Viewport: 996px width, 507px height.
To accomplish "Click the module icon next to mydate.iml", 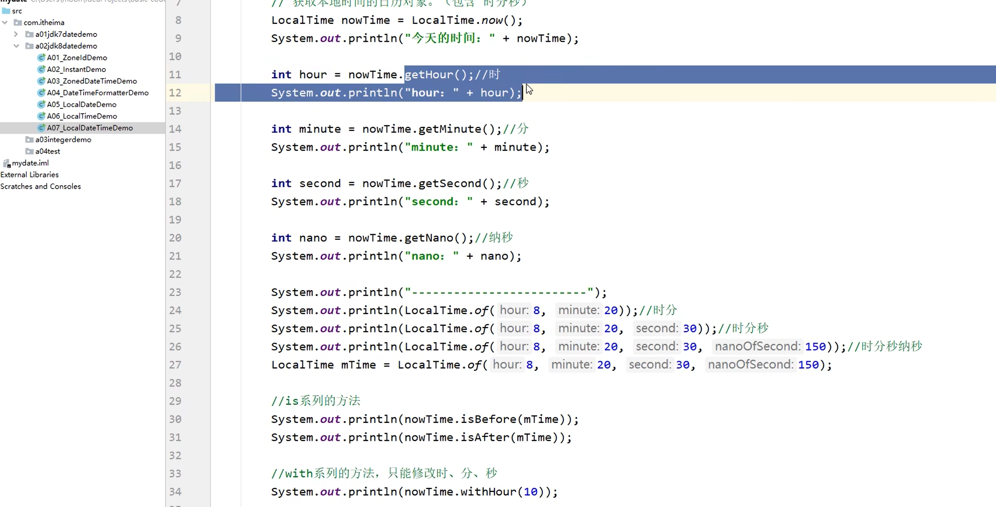I will 6,163.
